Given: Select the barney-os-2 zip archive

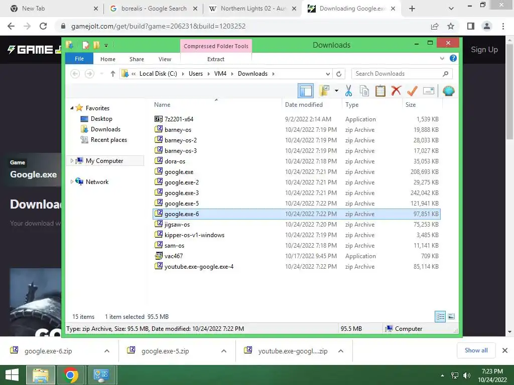Looking at the screenshot, I should tap(296, 140).
